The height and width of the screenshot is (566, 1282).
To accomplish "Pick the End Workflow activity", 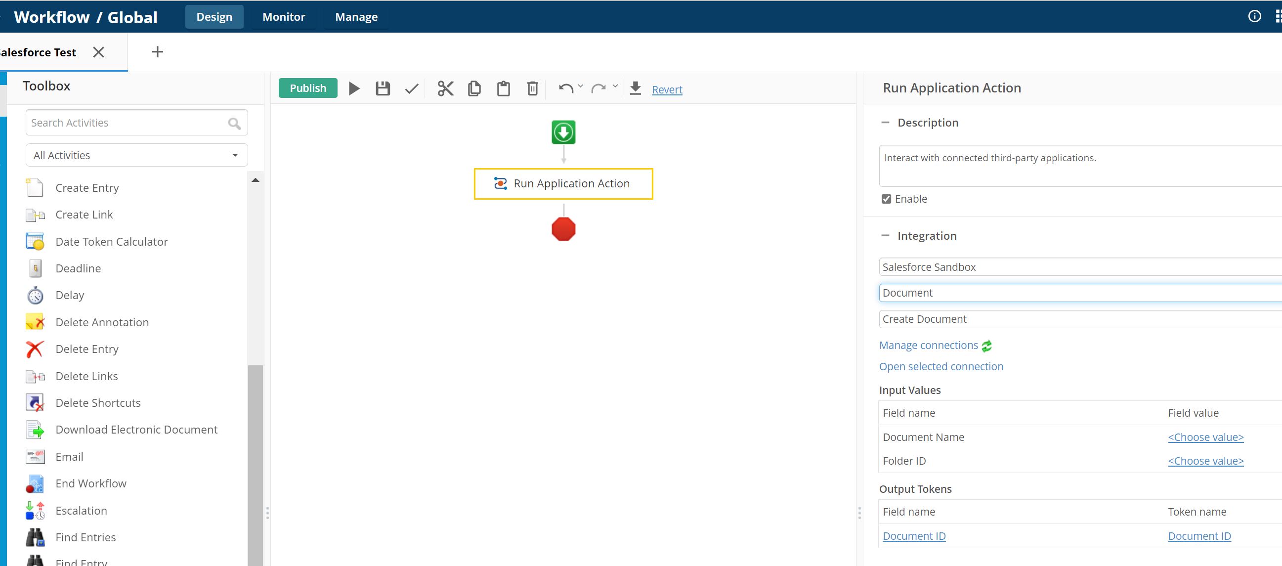I will click(91, 483).
